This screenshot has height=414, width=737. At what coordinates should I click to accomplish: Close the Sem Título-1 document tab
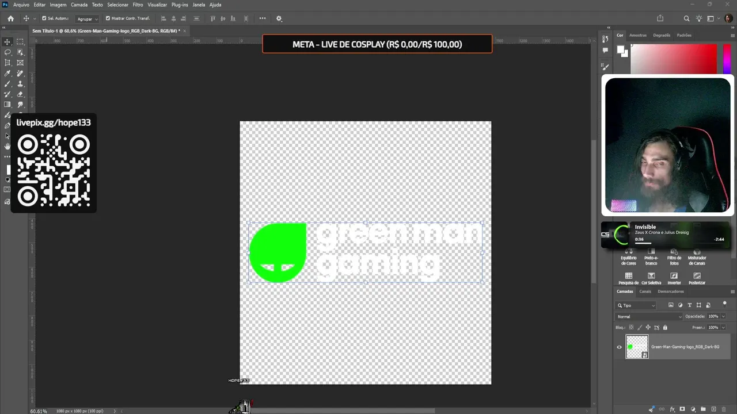tap(184, 31)
